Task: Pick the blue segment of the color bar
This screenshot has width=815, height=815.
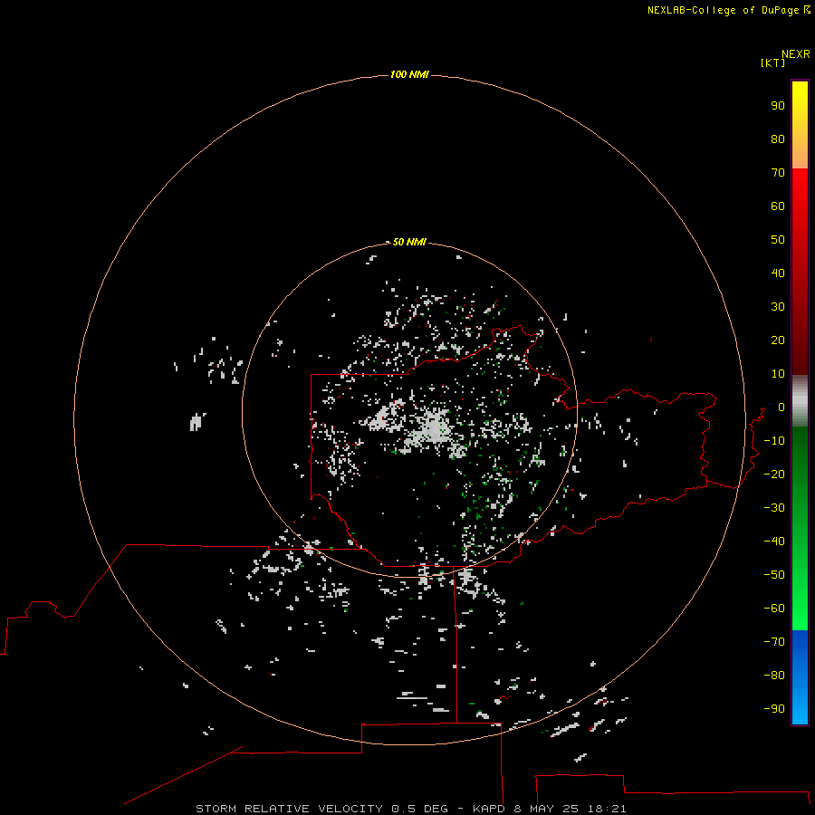Action: point(800,676)
